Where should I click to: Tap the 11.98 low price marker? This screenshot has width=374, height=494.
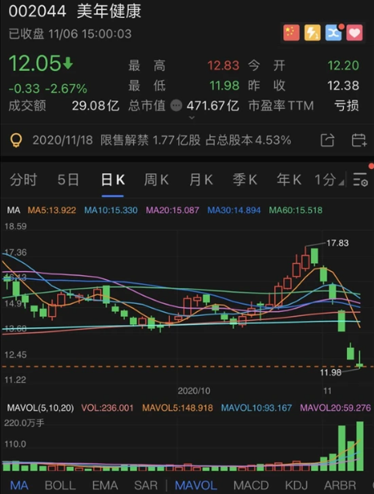pyautogui.click(x=331, y=372)
